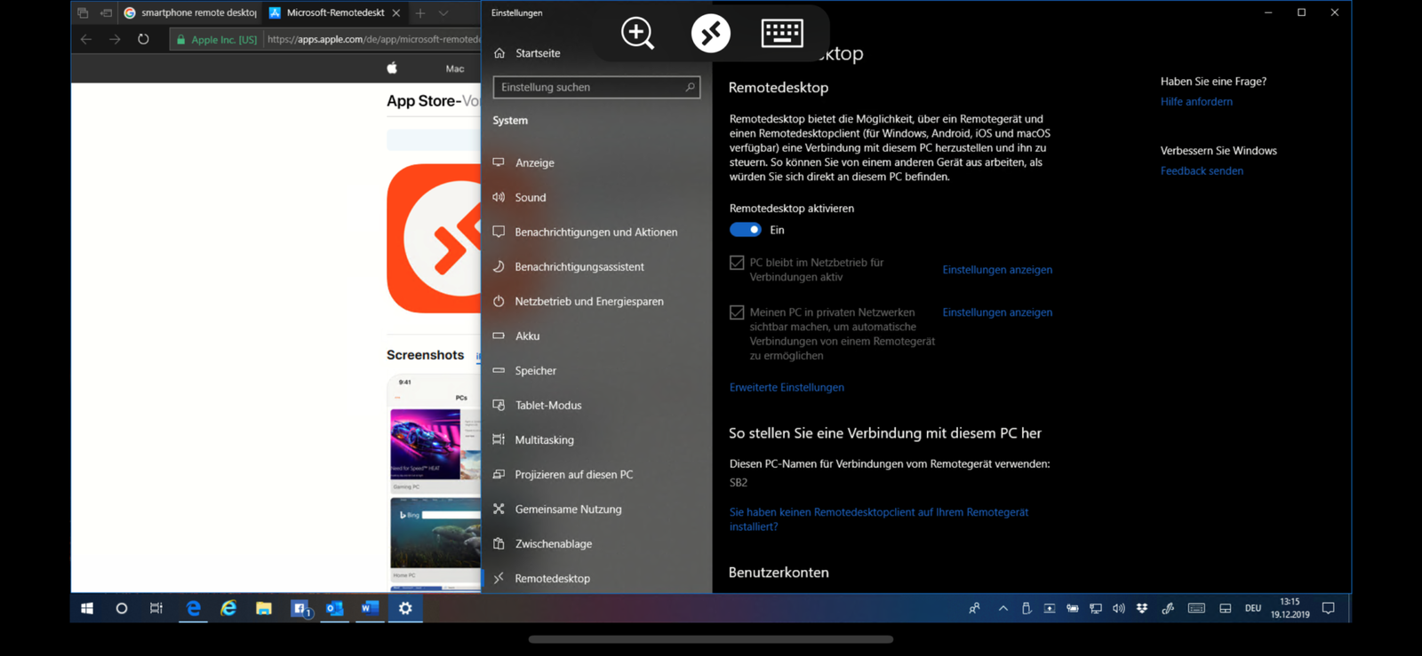Open a new tab in Edge
Image resolution: width=1422 pixels, height=656 pixels.
pyautogui.click(x=420, y=12)
